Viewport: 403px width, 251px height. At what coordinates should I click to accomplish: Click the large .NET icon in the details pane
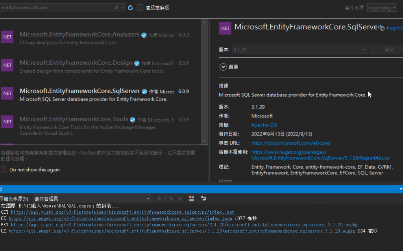click(x=225, y=28)
